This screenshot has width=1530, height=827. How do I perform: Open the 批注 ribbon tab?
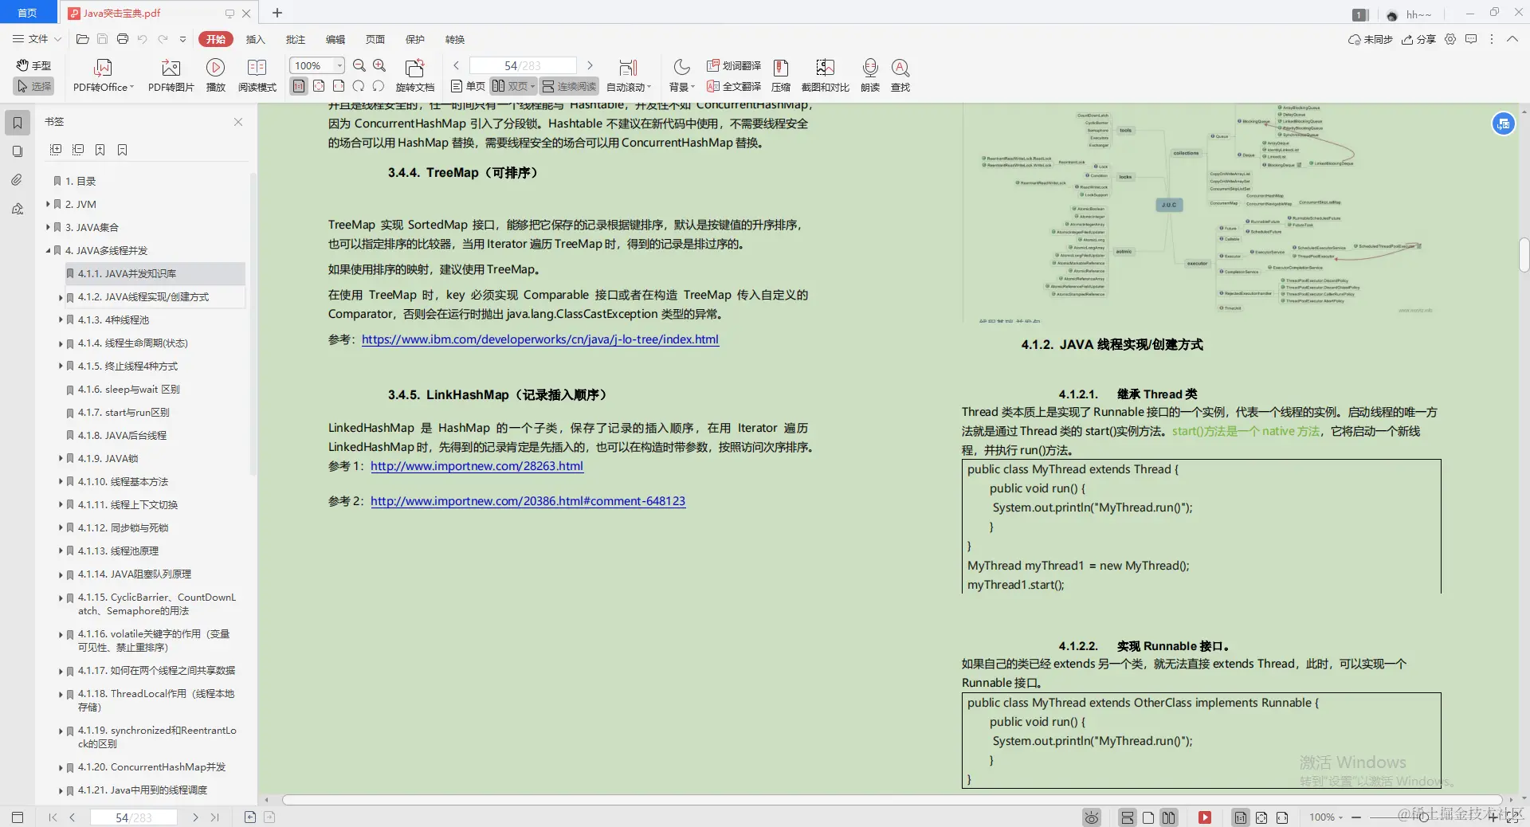pos(296,39)
